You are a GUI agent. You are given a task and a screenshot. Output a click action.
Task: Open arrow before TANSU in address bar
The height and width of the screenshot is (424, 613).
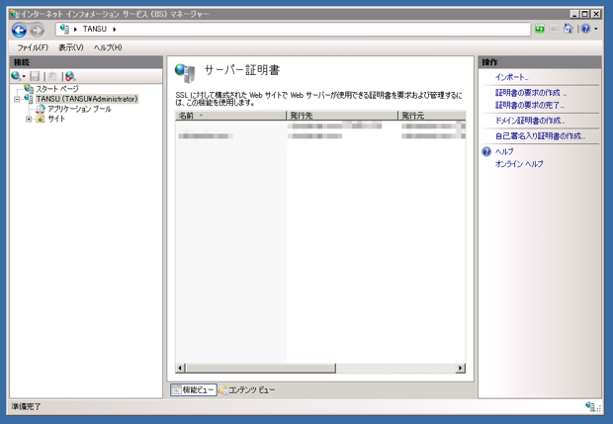tap(75, 30)
